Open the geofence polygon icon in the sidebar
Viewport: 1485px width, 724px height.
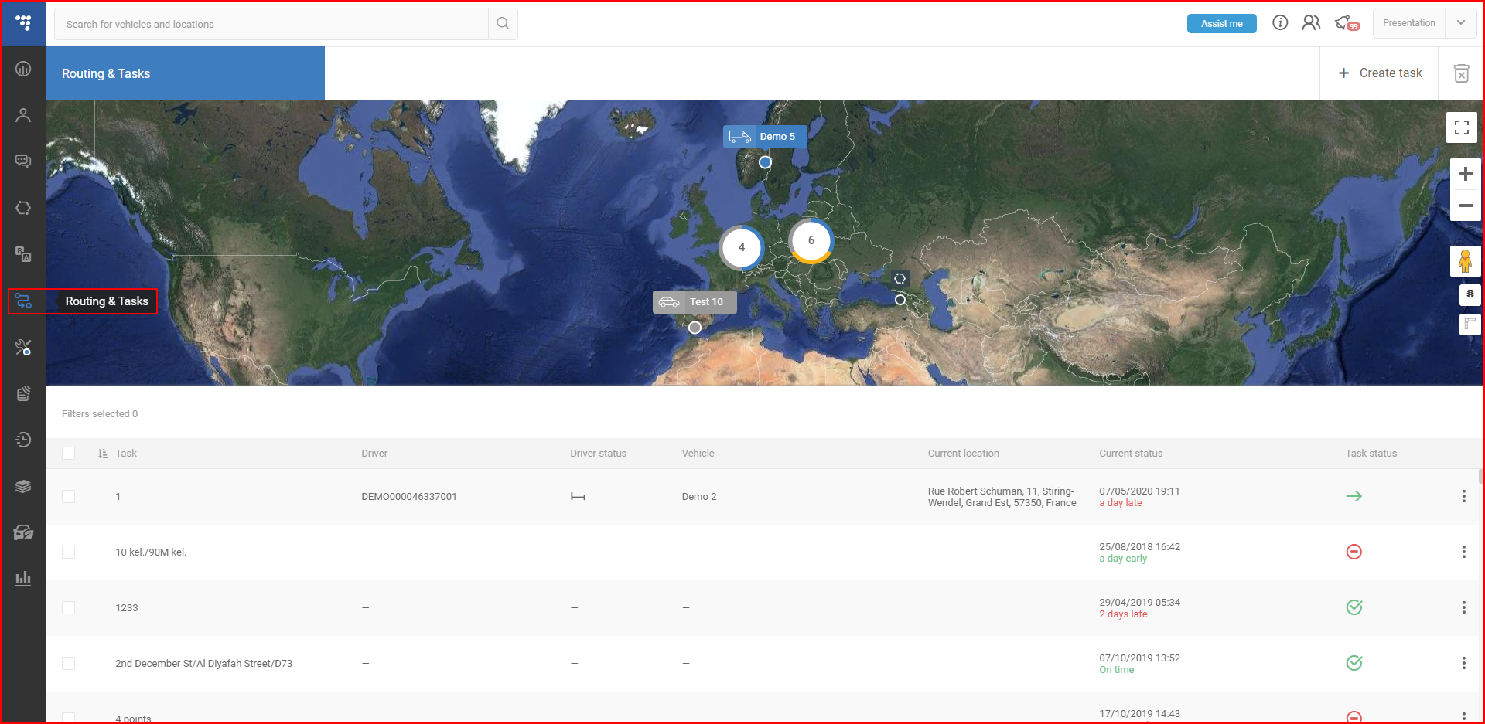point(23,208)
